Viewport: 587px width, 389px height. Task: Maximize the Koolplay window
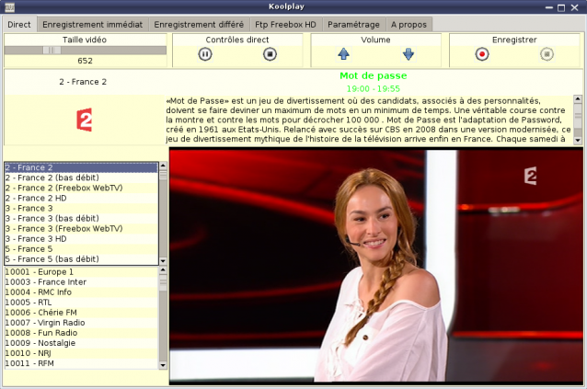[x=561, y=7]
